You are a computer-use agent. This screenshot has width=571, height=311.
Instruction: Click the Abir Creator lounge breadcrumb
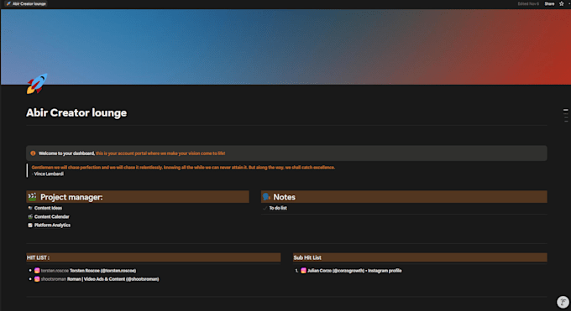(x=26, y=3)
